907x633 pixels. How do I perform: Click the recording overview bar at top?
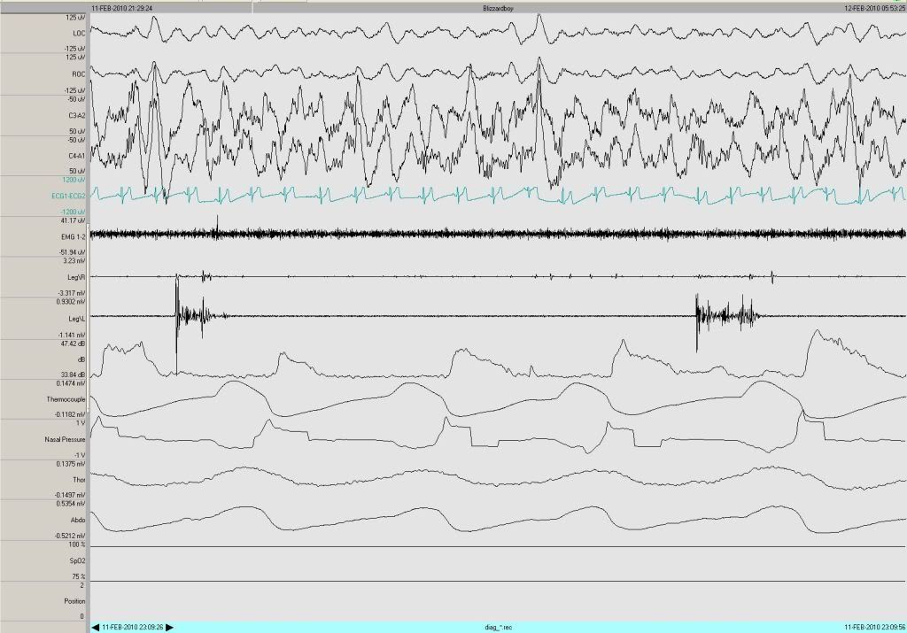pyautogui.click(x=496, y=6)
